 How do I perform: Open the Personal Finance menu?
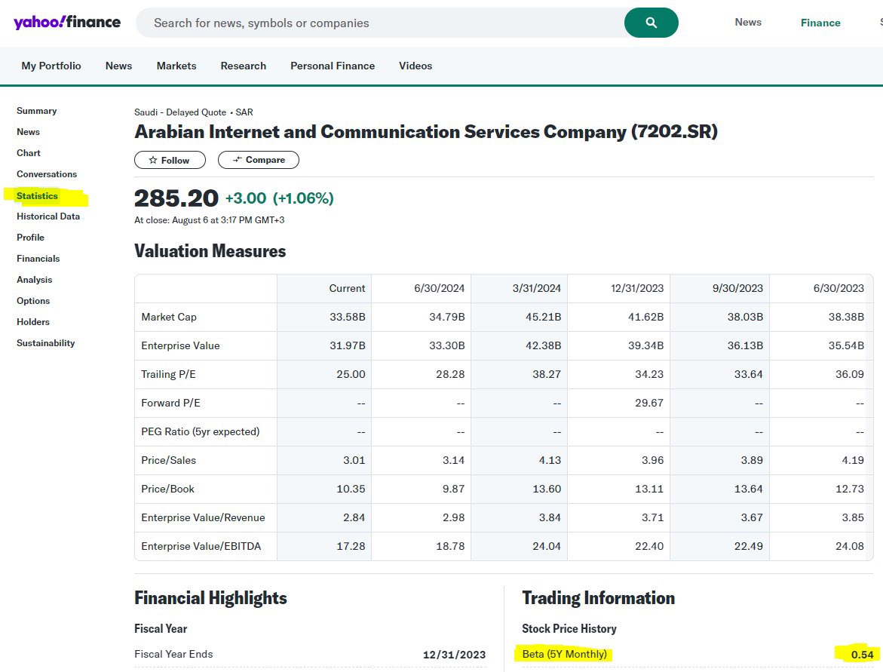(333, 66)
